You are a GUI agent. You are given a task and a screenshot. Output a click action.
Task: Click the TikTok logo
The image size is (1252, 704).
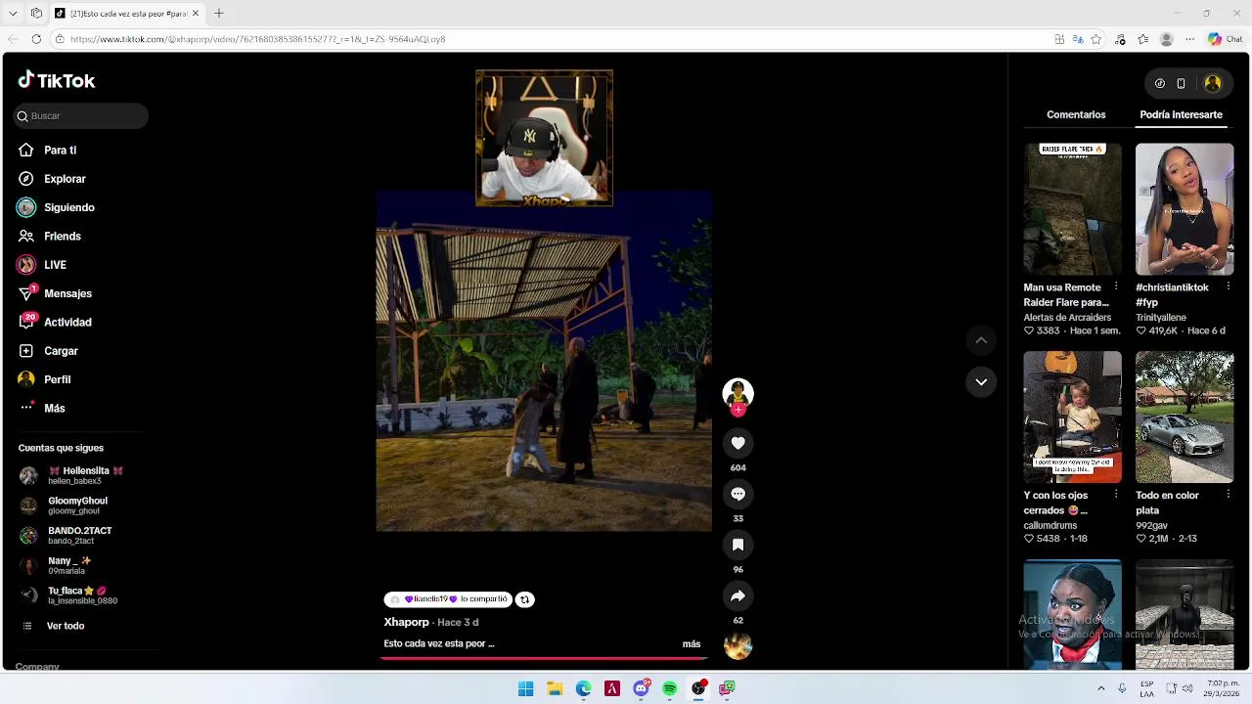57,80
